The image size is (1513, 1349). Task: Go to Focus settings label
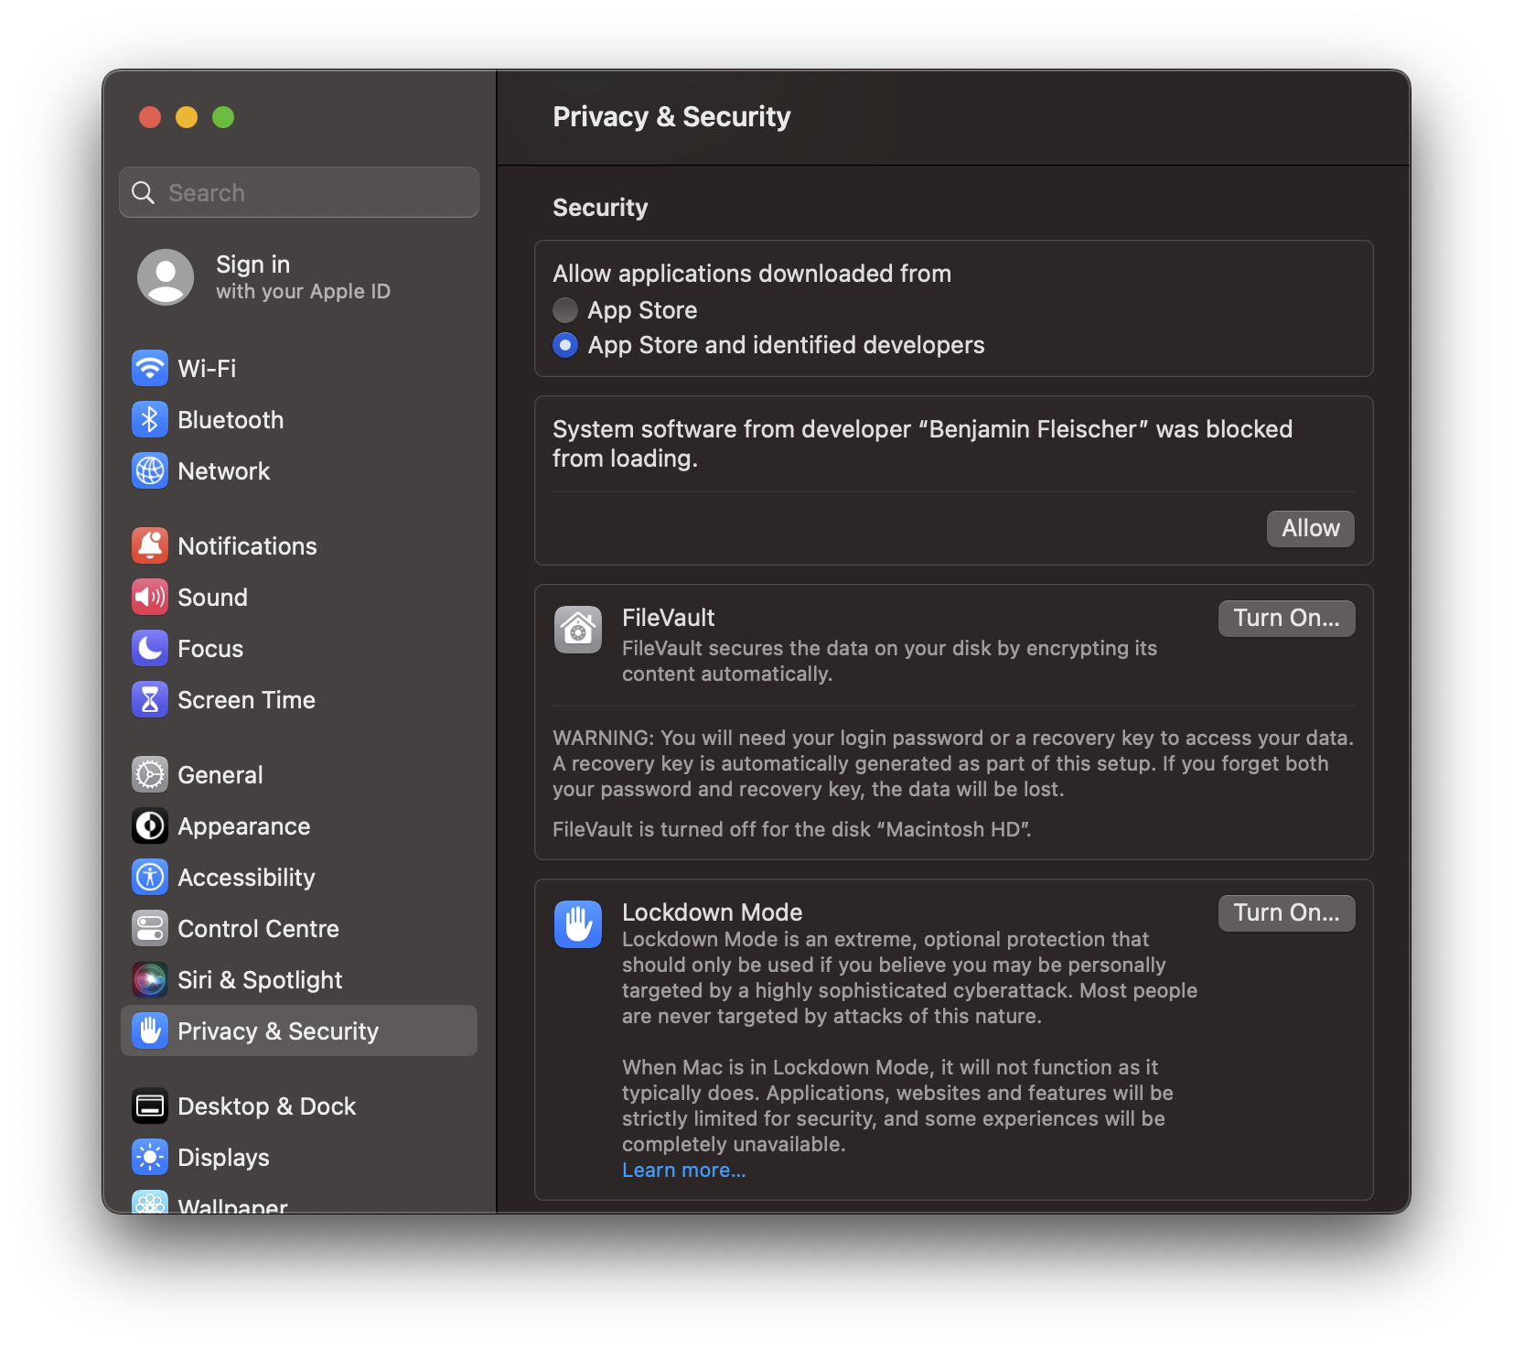click(210, 649)
